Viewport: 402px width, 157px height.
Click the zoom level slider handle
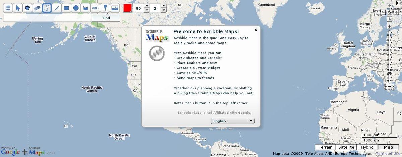tap(389, 72)
